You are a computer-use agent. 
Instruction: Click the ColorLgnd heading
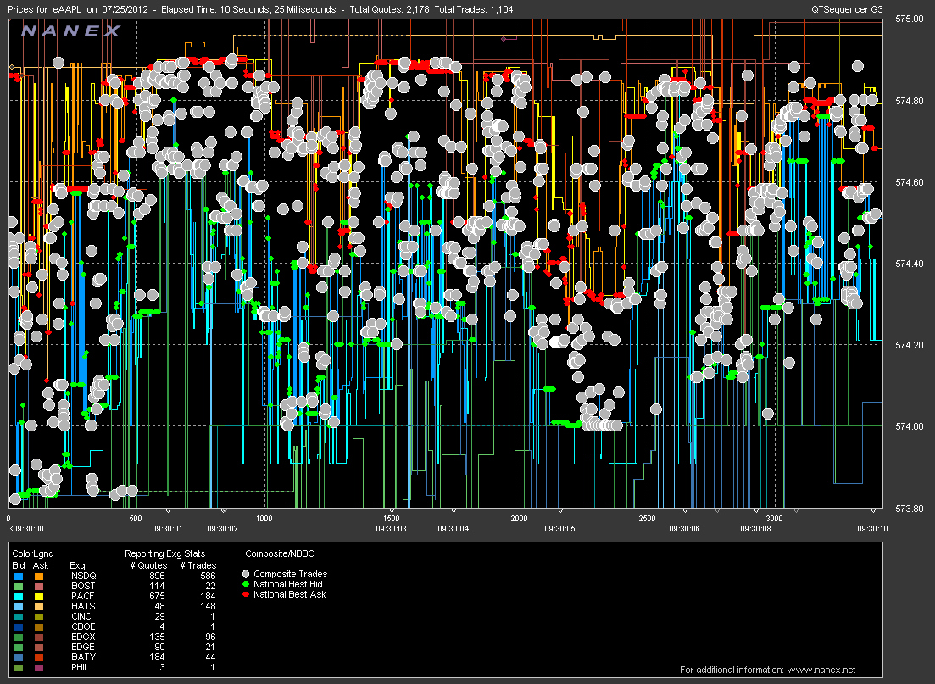pyautogui.click(x=33, y=553)
